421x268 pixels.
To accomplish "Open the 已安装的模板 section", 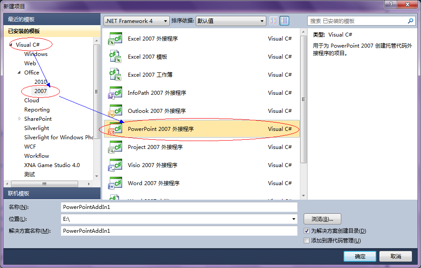I will [52, 31].
